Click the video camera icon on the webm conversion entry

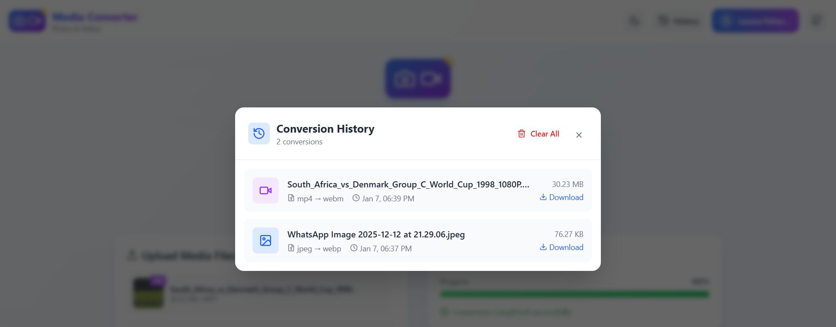tap(265, 190)
